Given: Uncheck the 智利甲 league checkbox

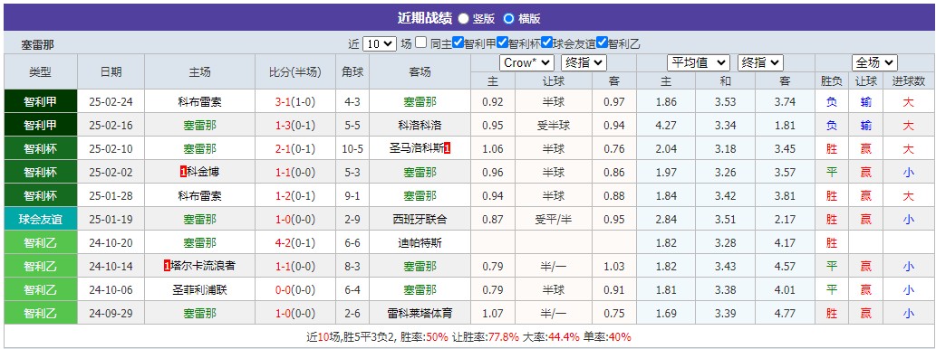Looking at the screenshot, I should (458, 42).
